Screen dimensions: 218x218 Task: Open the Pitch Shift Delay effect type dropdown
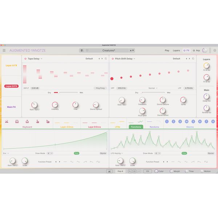click(125, 59)
